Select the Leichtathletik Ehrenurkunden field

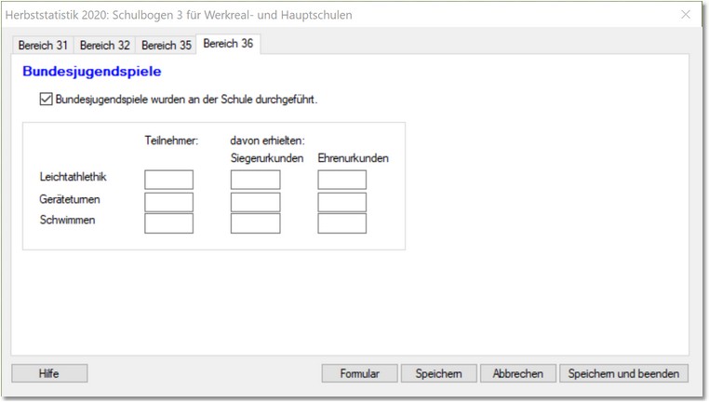coord(341,180)
